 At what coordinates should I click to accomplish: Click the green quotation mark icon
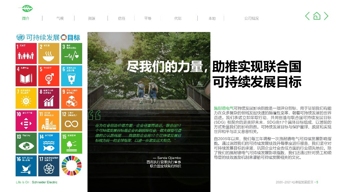pos(94,115)
